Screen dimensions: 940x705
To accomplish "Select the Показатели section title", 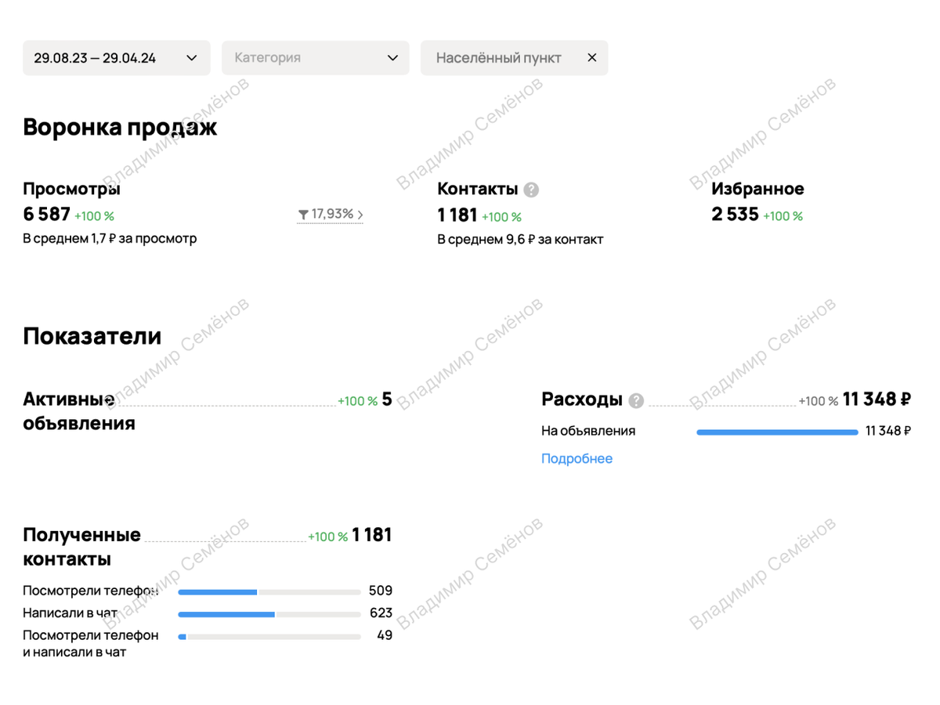I will click(x=92, y=335).
